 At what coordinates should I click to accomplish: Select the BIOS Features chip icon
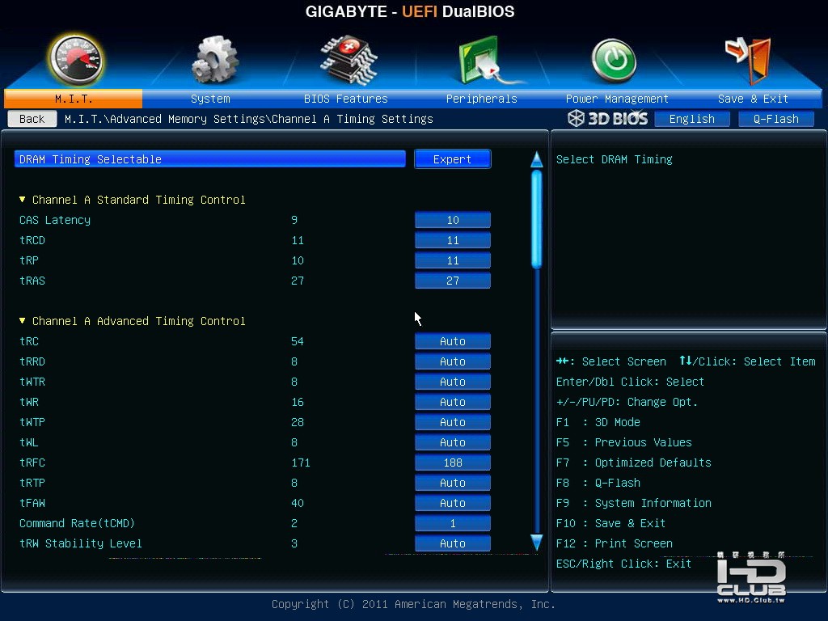[x=349, y=60]
